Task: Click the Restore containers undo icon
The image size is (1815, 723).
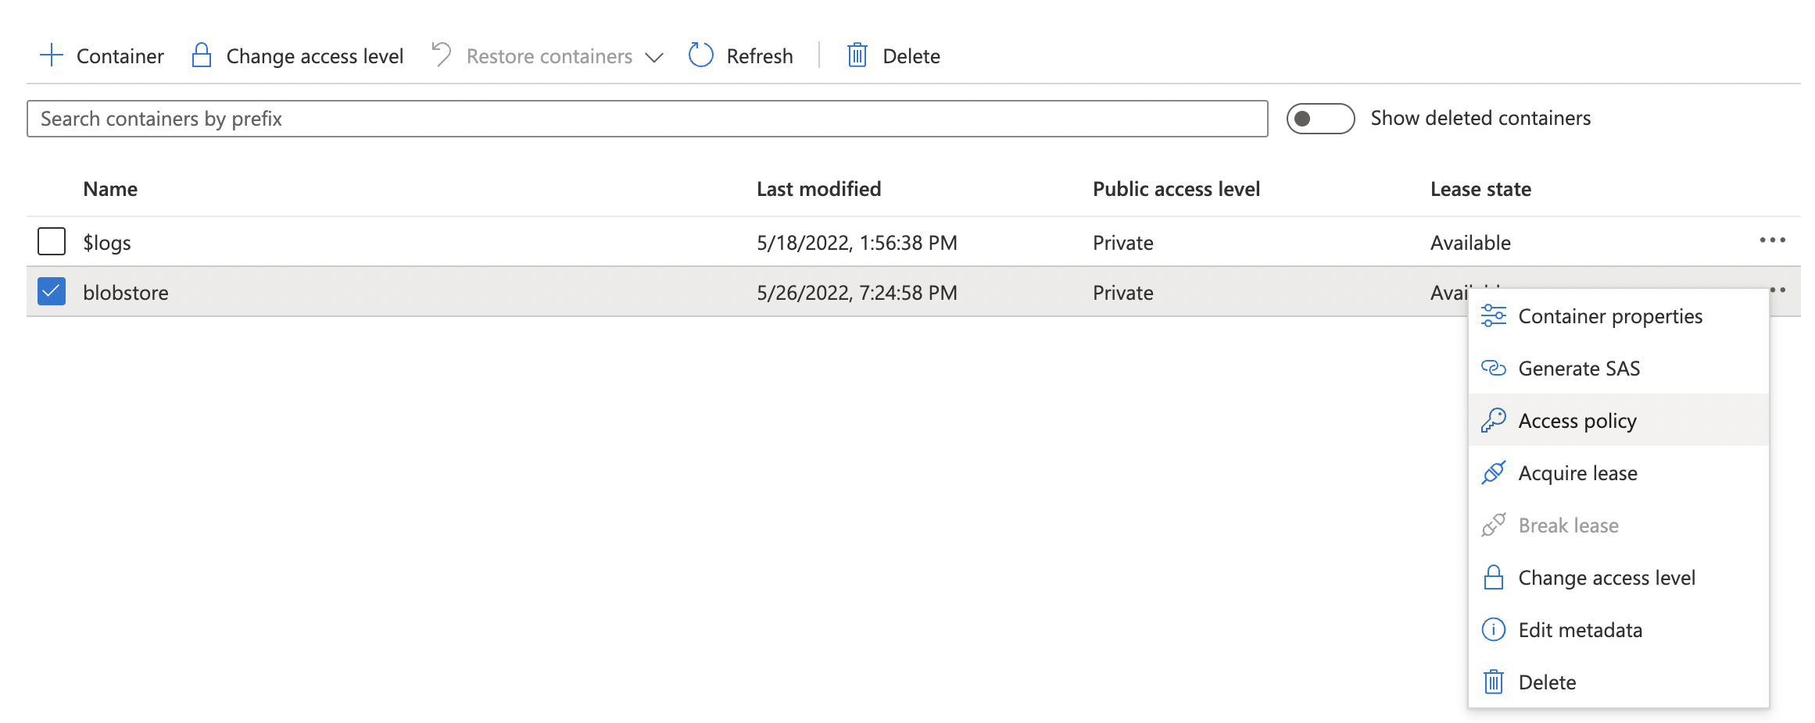Action: click(442, 55)
